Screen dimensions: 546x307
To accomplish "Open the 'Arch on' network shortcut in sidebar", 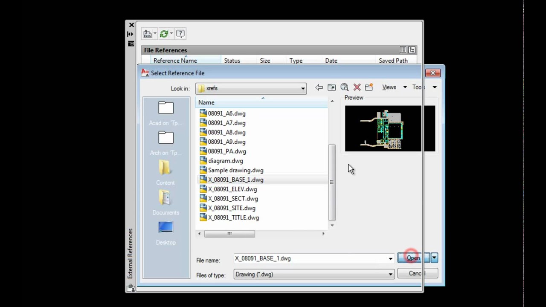I will 166,143.
